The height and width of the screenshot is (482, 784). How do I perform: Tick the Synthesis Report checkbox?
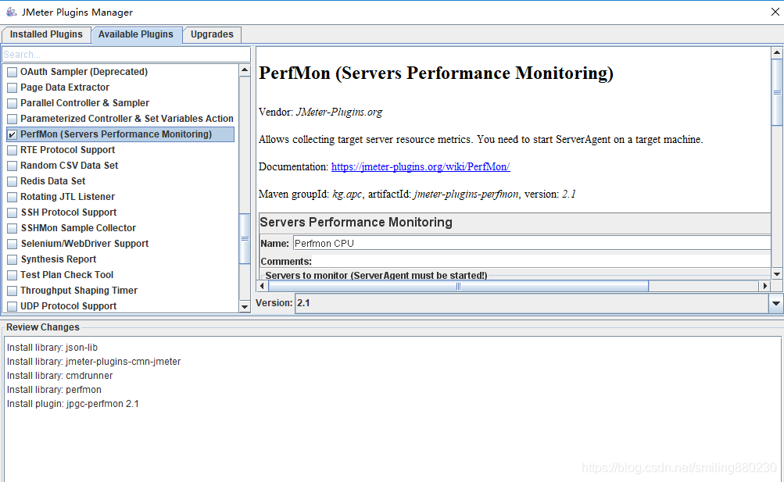tap(12, 259)
